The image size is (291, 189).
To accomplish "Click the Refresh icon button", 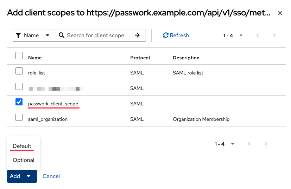I will (176, 35).
